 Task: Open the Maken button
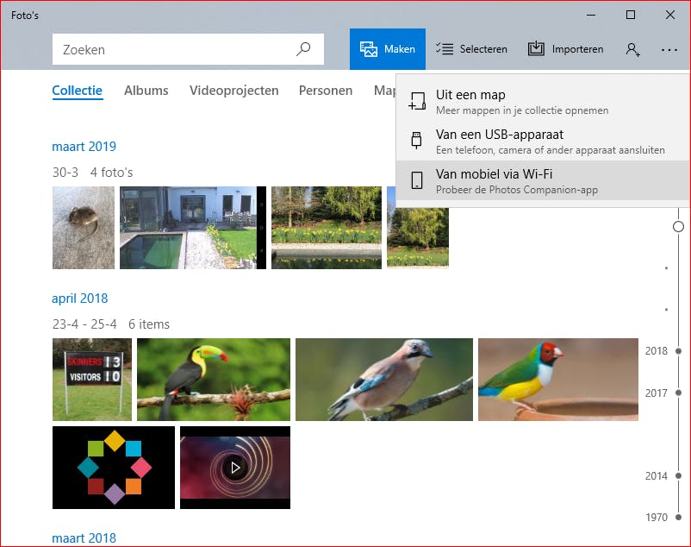[388, 49]
